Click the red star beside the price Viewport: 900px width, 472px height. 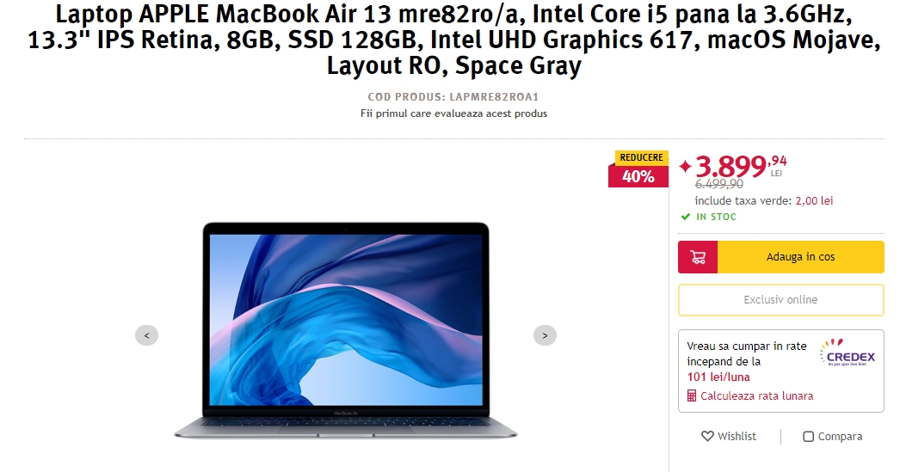(686, 166)
